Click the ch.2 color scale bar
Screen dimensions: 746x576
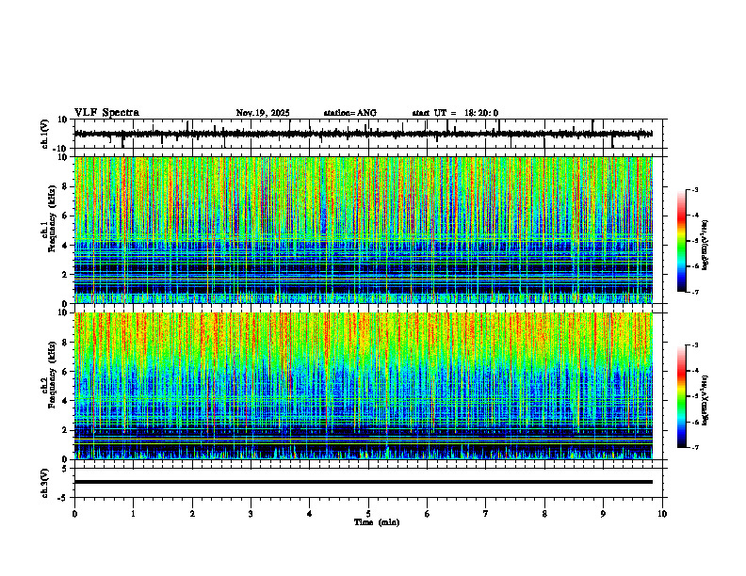tap(681, 396)
